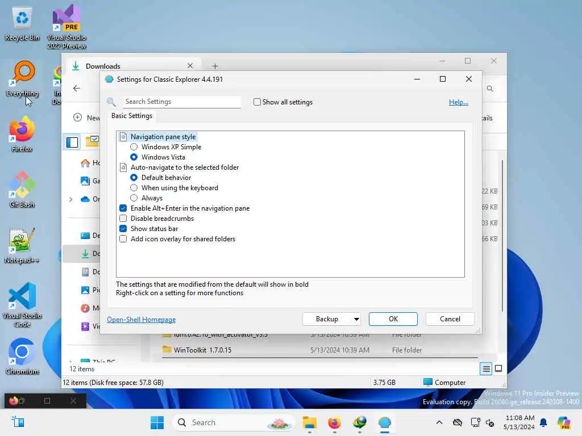Open Recycle Bin desktop icon

[x=22, y=24]
